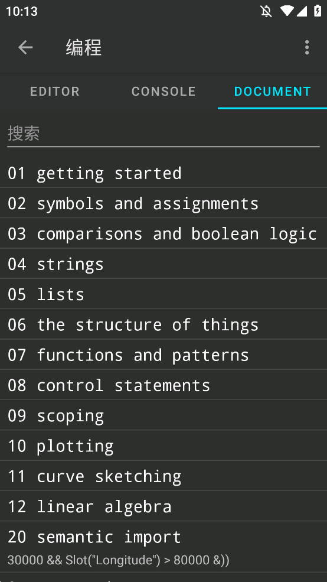Open 12 linear algebra chapter

tap(163, 506)
